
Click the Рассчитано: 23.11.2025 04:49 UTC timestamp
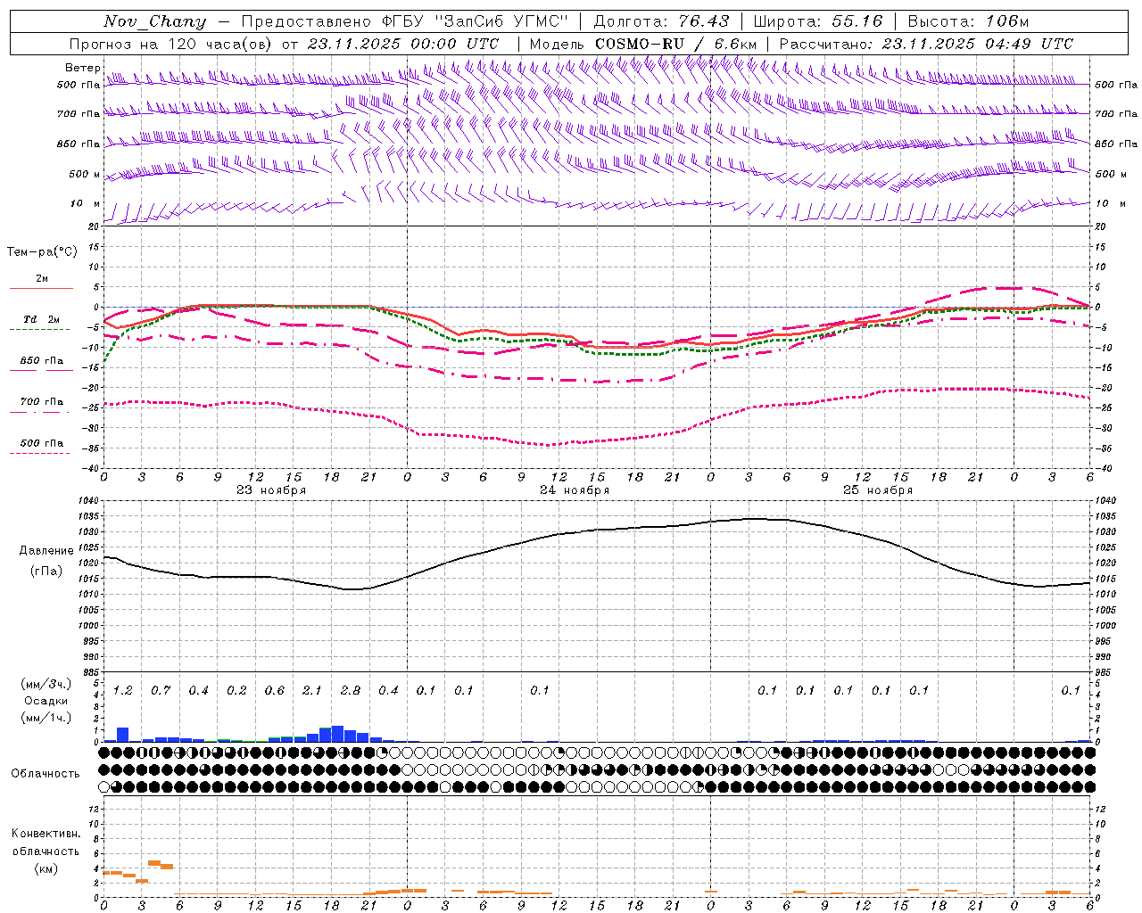coord(926,44)
